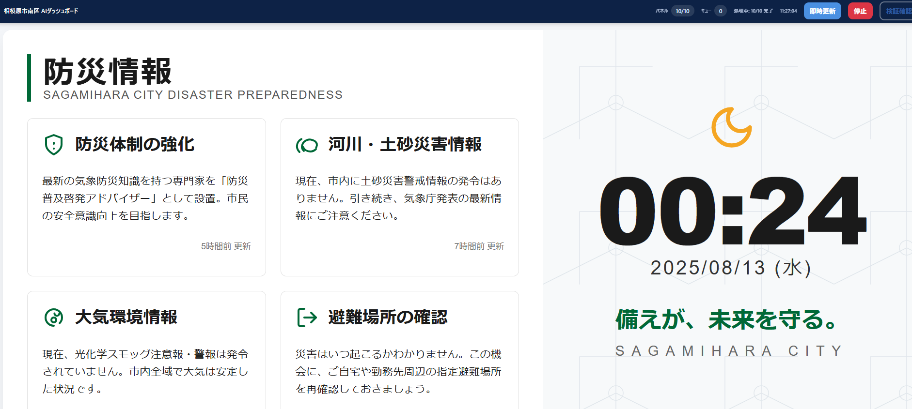Click the 7時間前 更新 timestamp

[x=479, y=246]
